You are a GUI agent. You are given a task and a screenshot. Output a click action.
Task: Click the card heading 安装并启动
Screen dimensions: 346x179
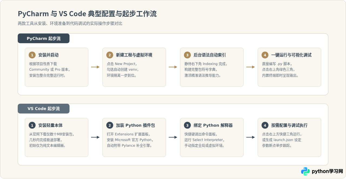pos(48,55)
